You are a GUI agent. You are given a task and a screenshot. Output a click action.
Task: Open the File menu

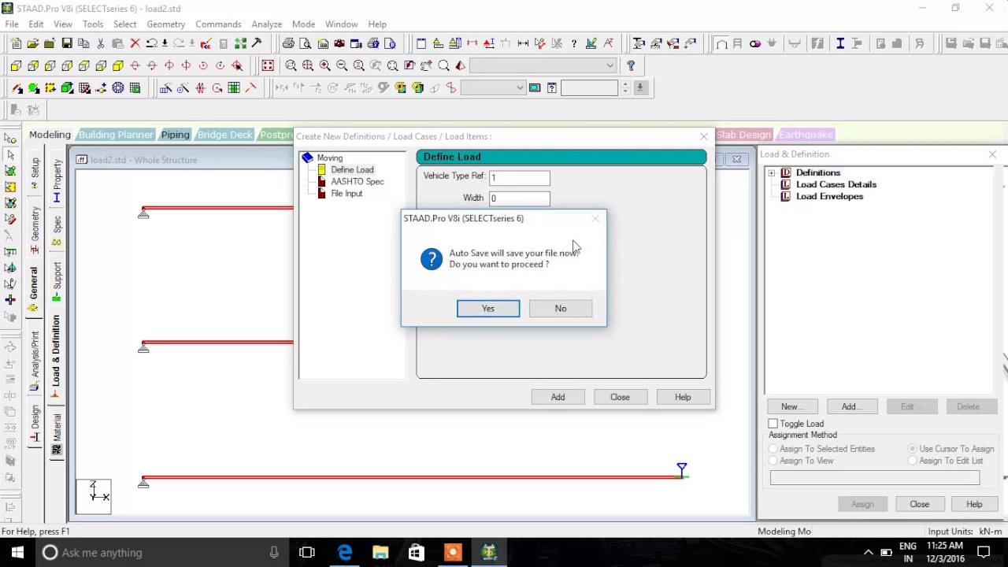pos(12,24)
